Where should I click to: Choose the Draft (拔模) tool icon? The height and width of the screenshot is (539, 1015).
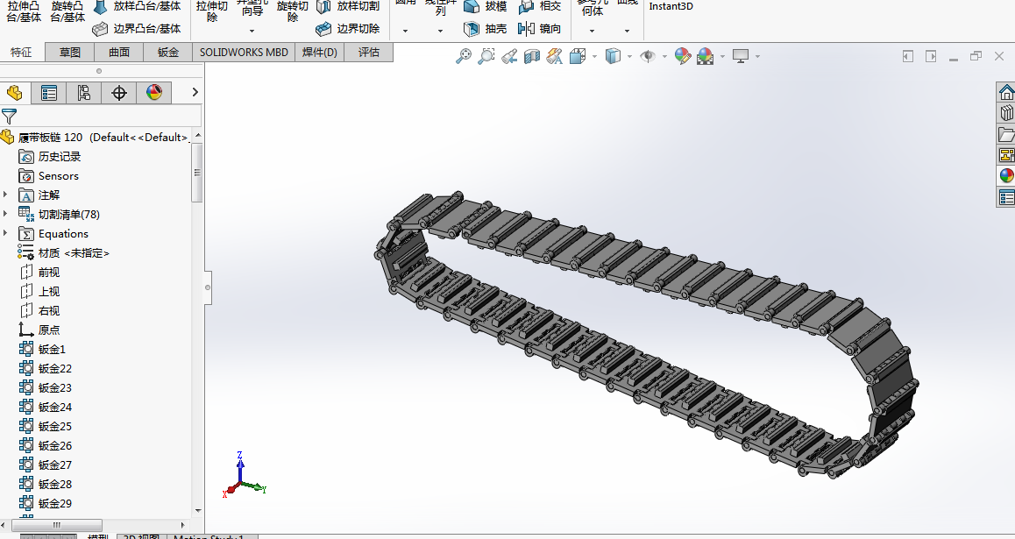coord(472,7)
